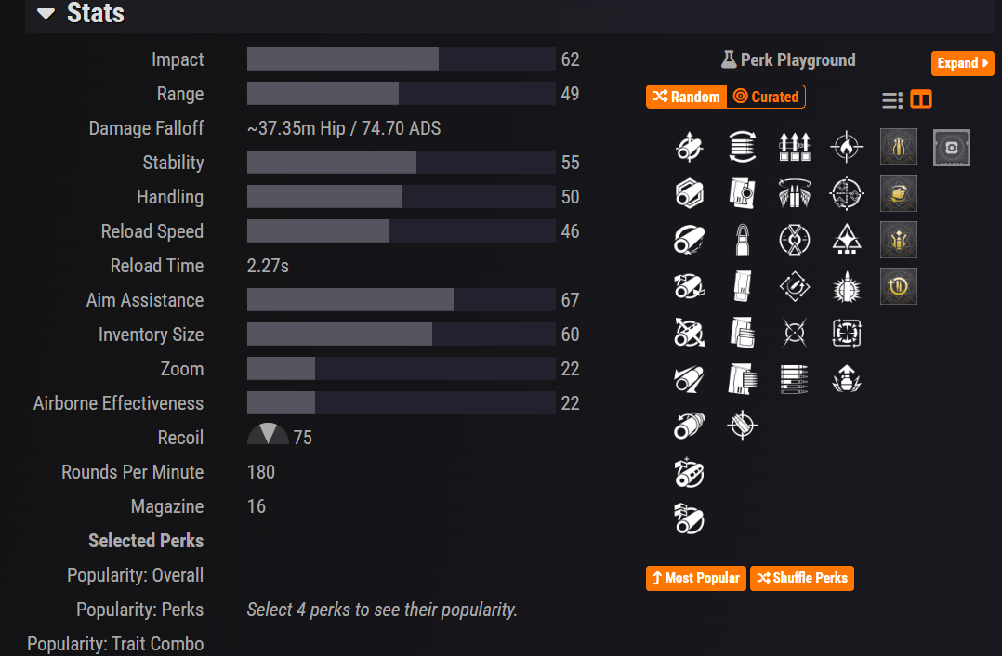Select the grenade with lightning perk icon

pos(847,379)
